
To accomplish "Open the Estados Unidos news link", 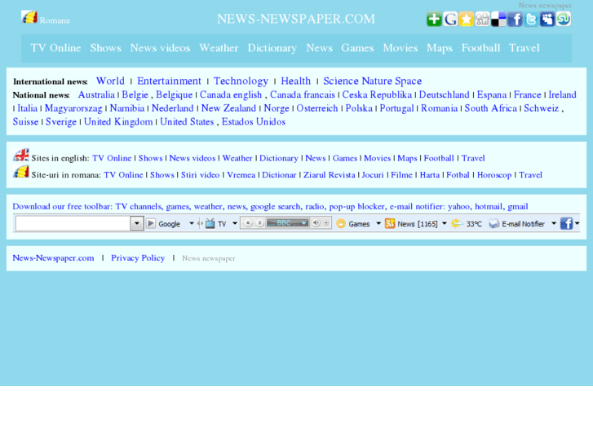I will 254,121.
